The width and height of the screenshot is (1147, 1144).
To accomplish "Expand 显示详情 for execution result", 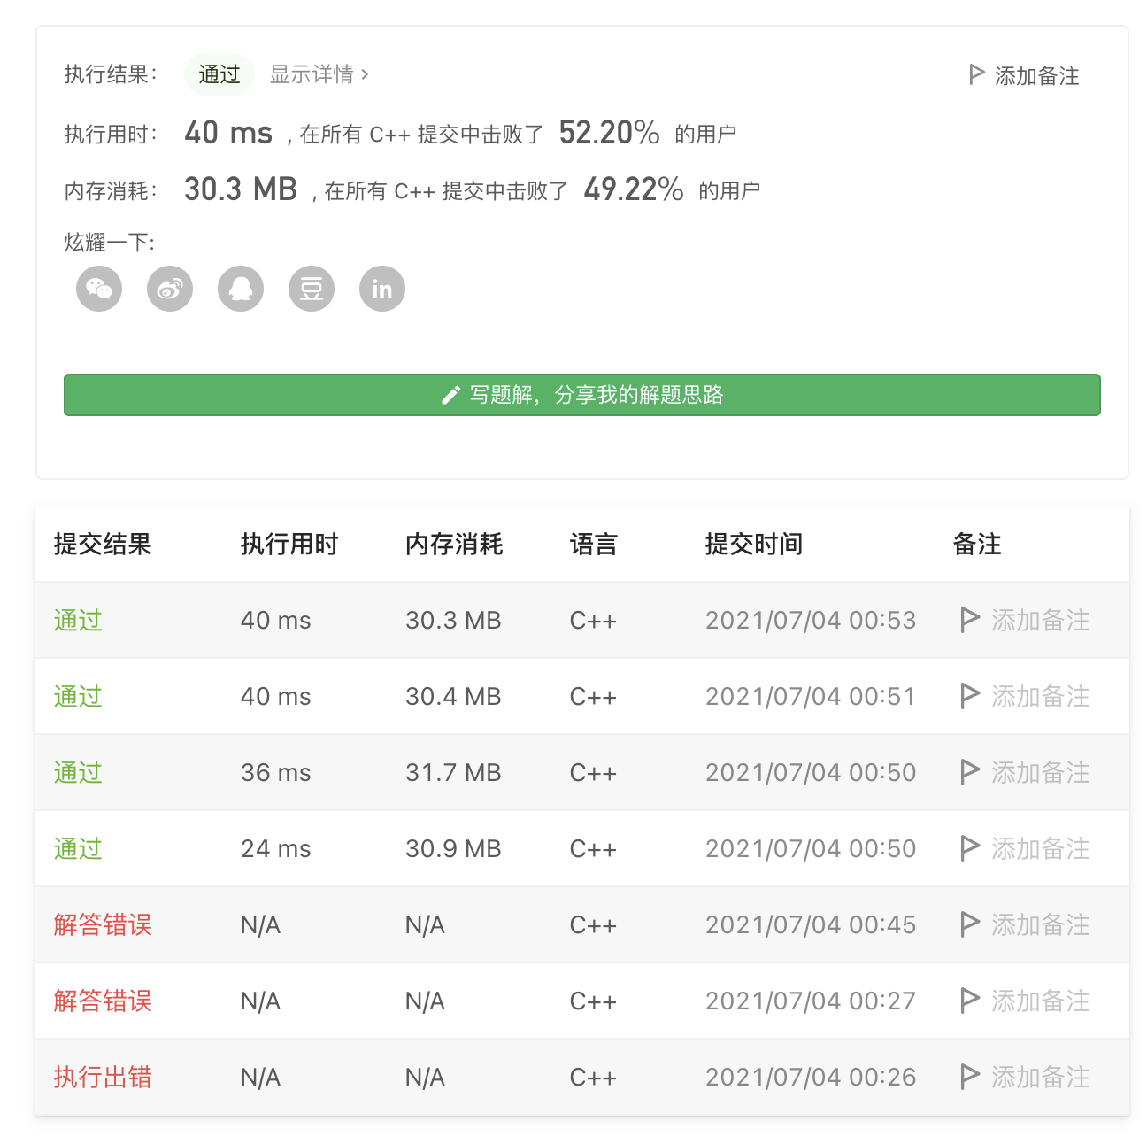I will pos(319,74).
